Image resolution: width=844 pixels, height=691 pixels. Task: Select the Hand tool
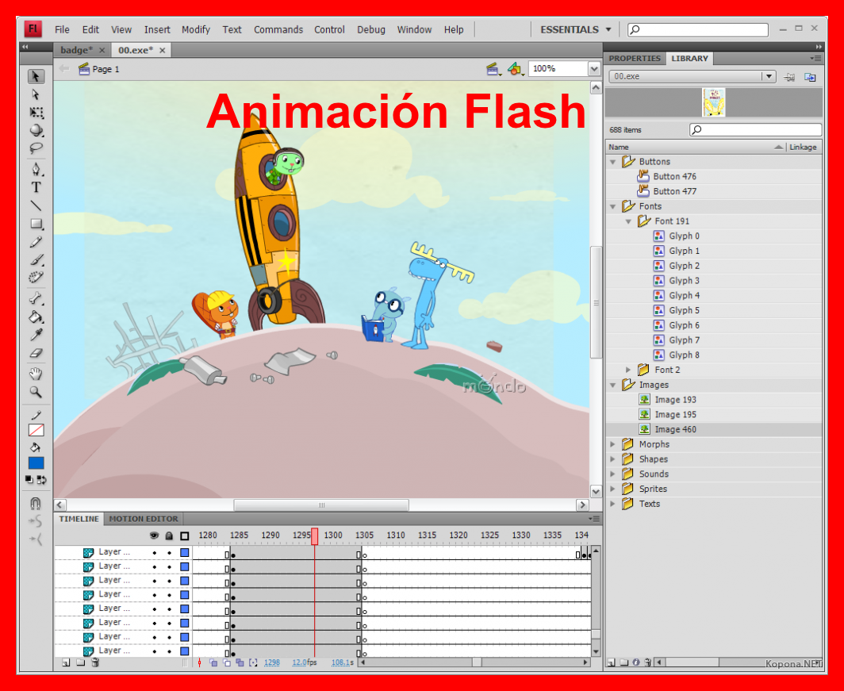(36, 374)
